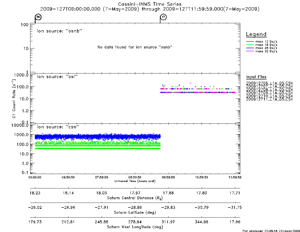Select the Legend heading

(x=256, y=34)
